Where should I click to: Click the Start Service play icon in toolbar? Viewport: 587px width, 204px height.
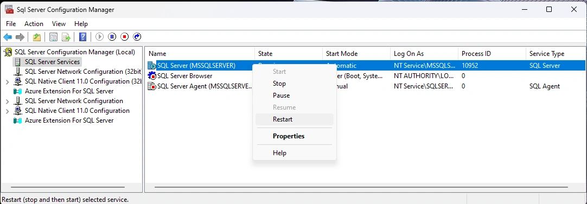pyautogui.click(x=99, y=37)
